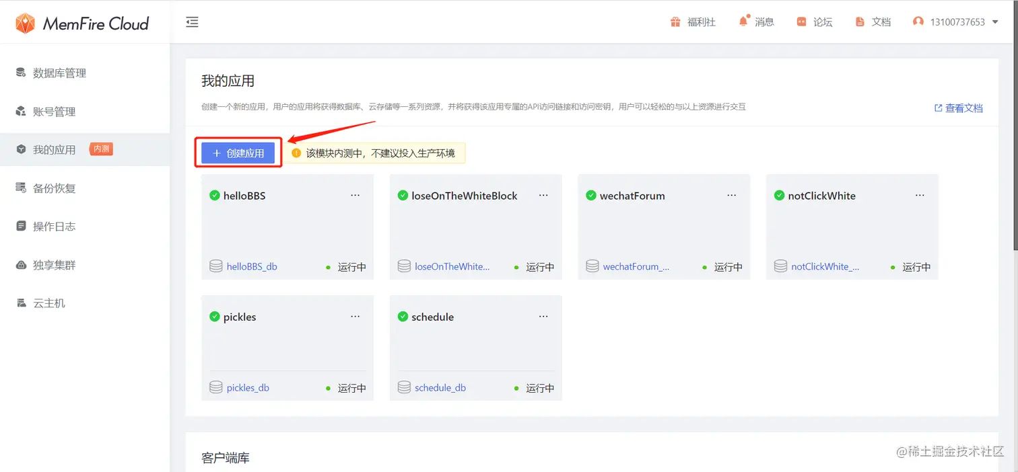The image size is (1018, 472).
Task: Click the database icon beside pickles_db
Action: pyautogui.click(x=216, y=387)
